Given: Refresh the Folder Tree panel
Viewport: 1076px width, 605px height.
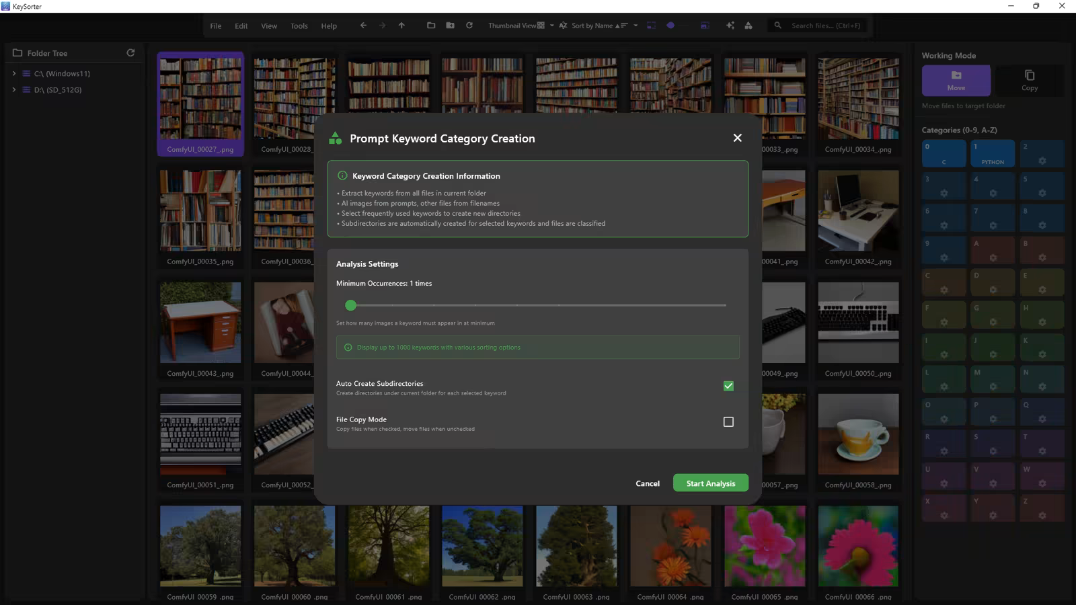Looking at the screenshot, I should pos(130,52).
